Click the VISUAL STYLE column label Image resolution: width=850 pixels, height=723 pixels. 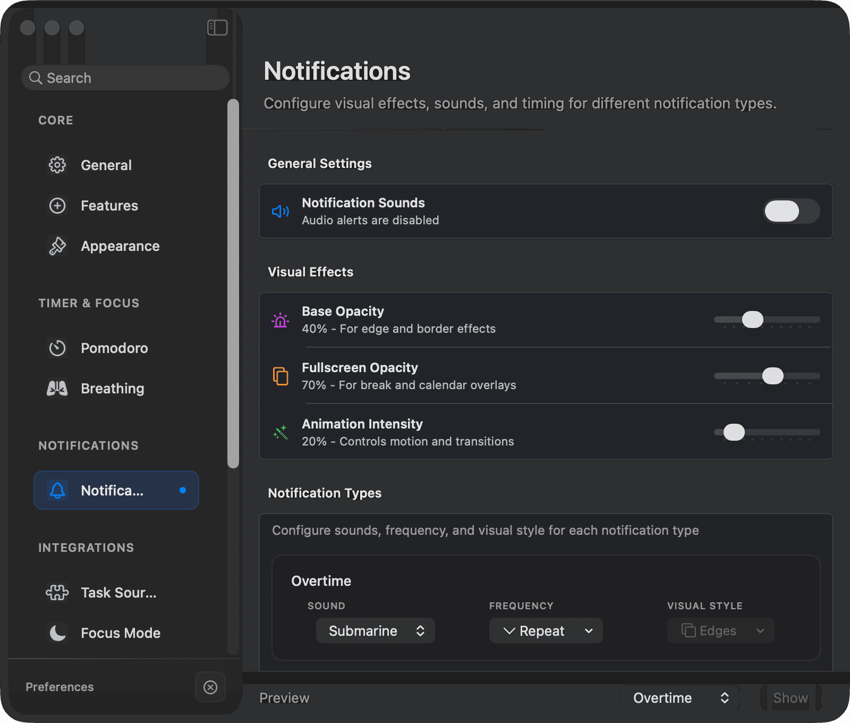(x=705, y=606)
